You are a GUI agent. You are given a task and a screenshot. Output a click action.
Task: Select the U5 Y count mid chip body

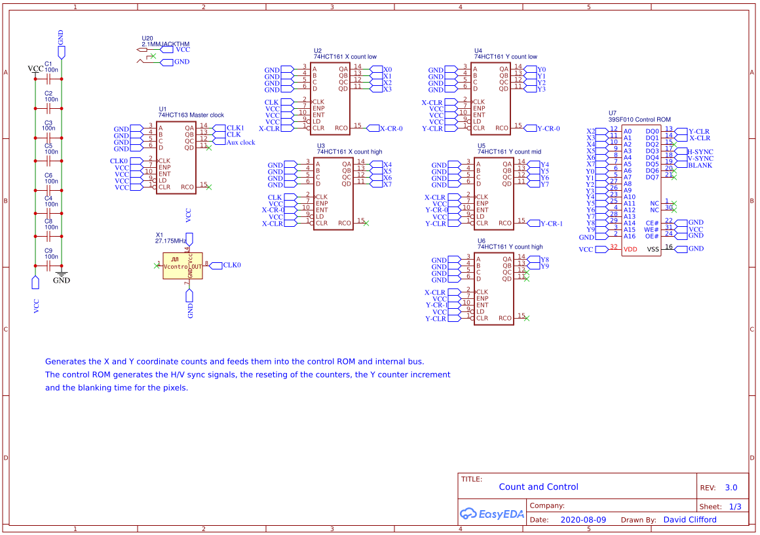(x=494, y=194)
